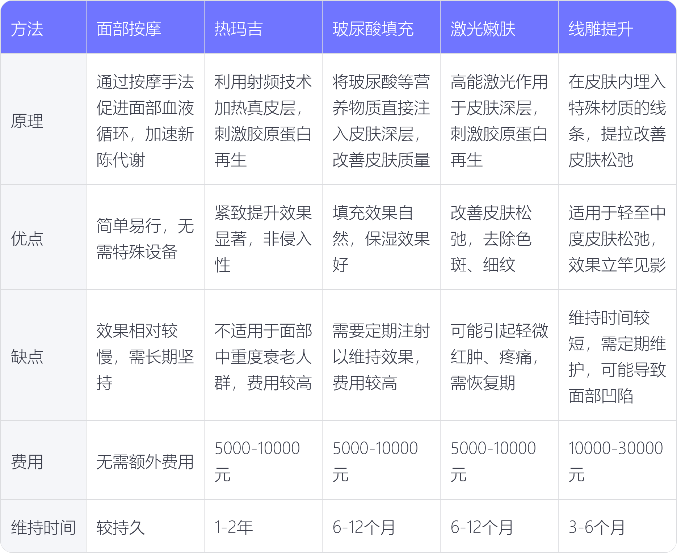The height and width of the screenshot is (553, 677).
Task: Click the 原理 row label
Action: 43,119
